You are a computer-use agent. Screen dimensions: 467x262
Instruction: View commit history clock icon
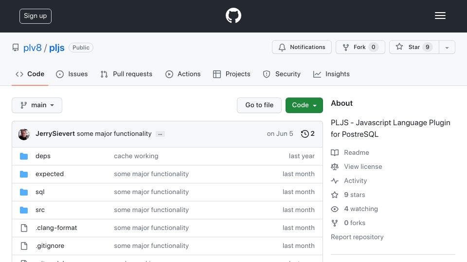[x=305, y=134]
